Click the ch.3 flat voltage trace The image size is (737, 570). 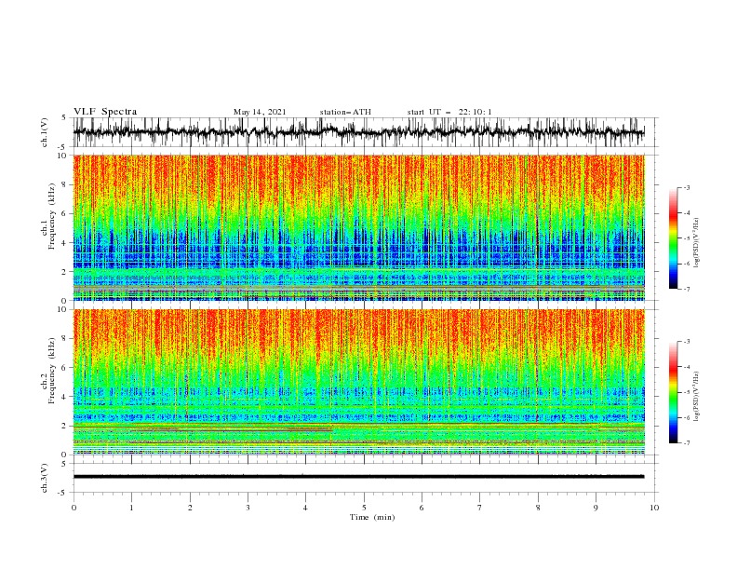pos(358,477)
